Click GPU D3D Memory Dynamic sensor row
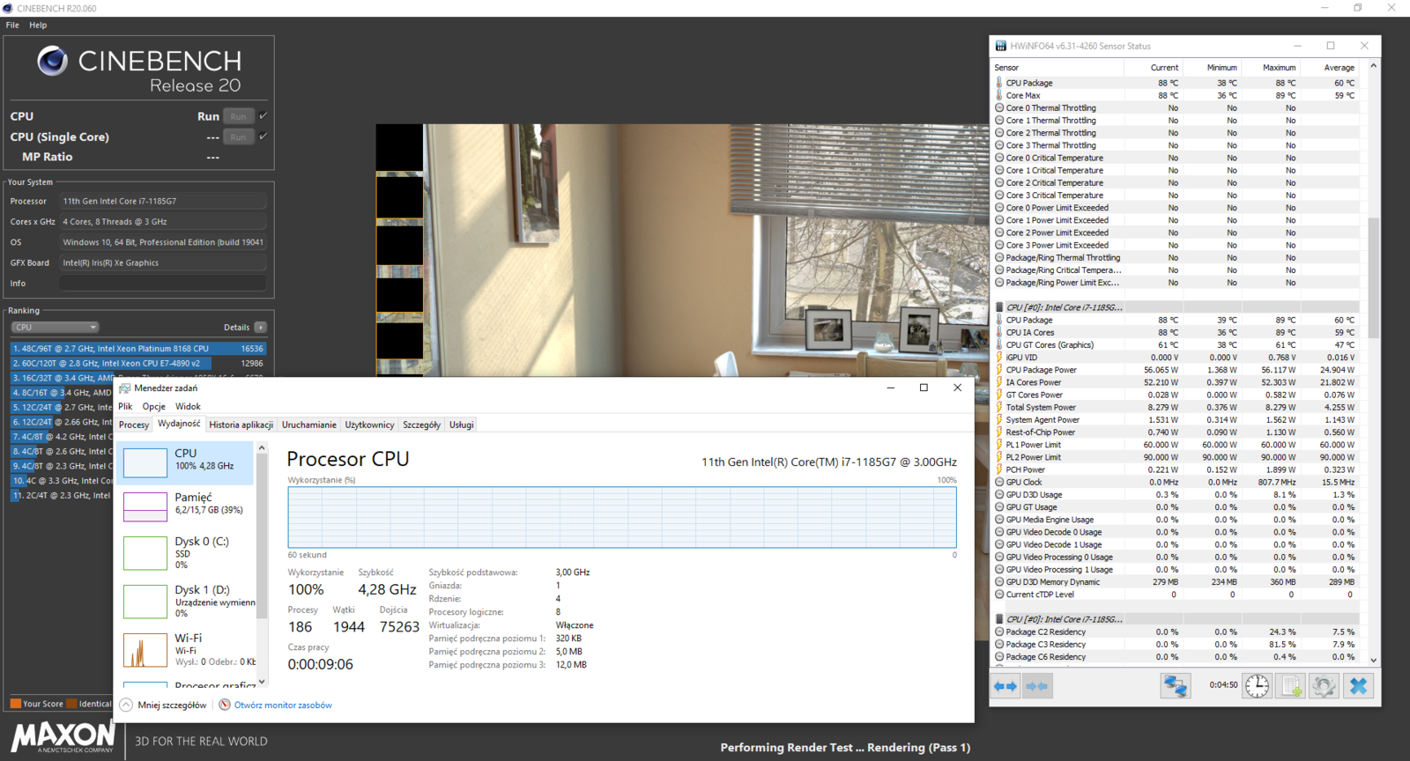Image resolution: width=1410 pixels, height=761 pixels. (1176, 581)
